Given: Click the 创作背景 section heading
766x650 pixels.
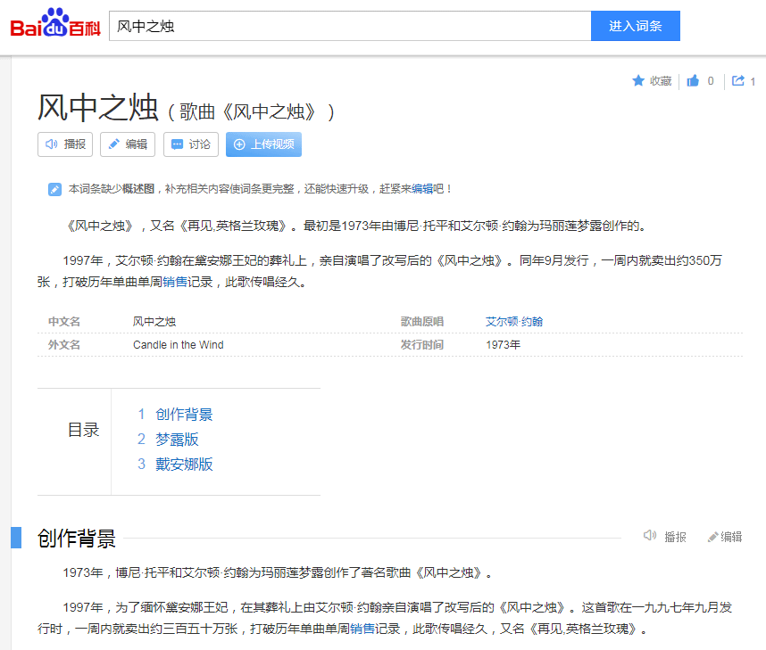Looking at the screenshot, I should (77, 539).
